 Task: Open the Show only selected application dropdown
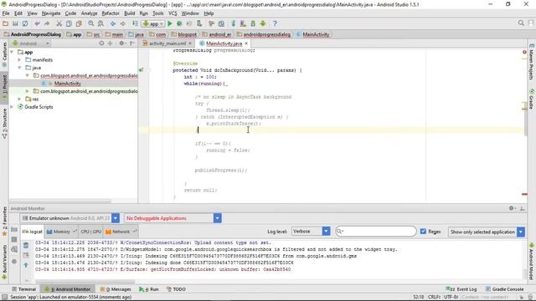[x=487, y=232]
